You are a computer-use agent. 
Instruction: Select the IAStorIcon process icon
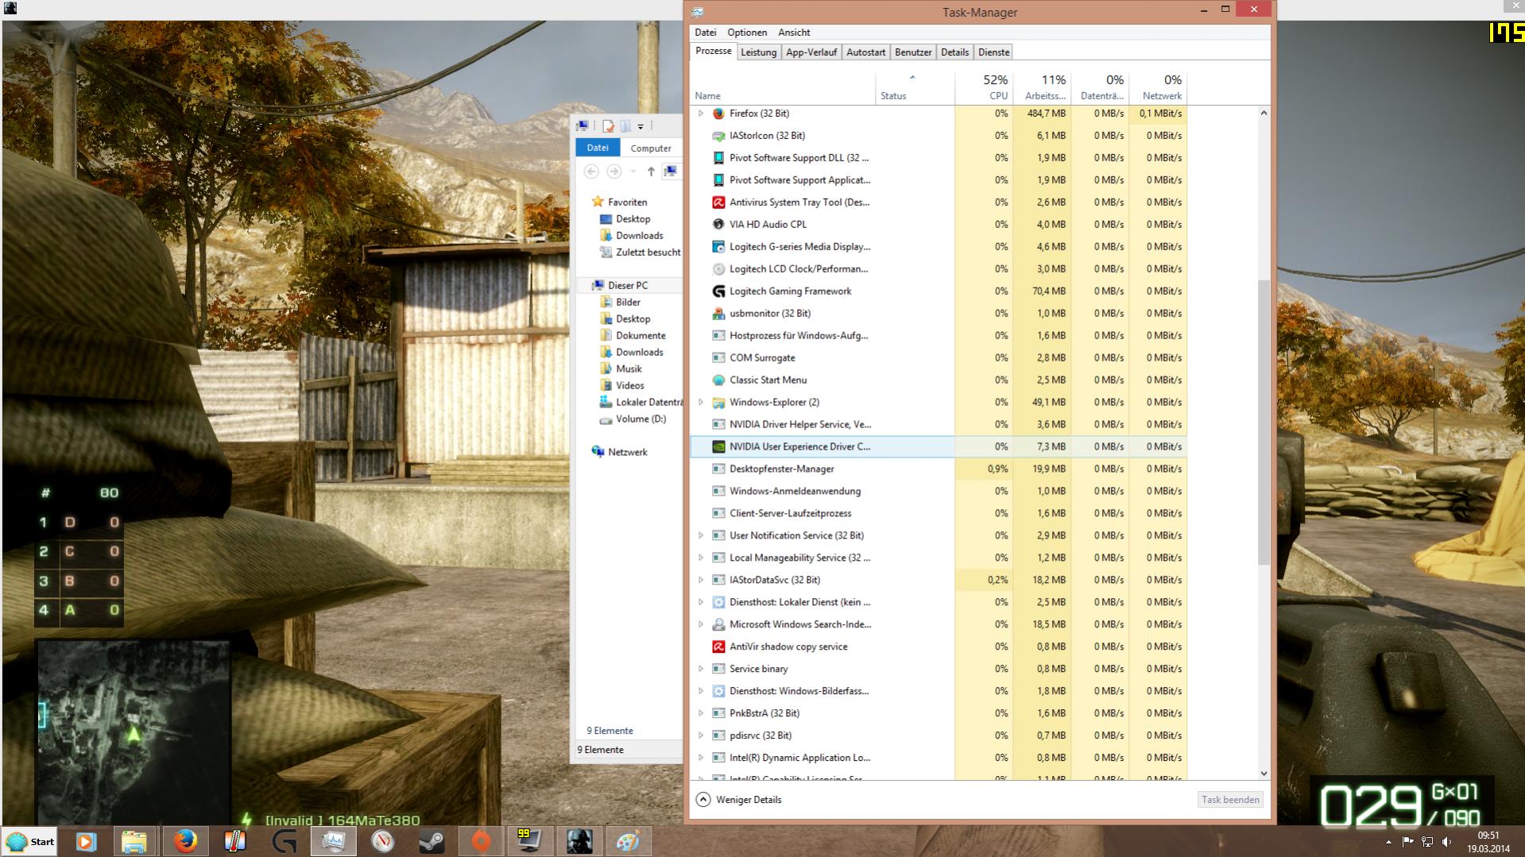(x=718, y=136)
